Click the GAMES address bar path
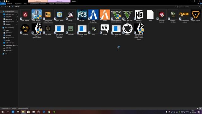Screen dimensions: 202x114 [x=17, y=7]
